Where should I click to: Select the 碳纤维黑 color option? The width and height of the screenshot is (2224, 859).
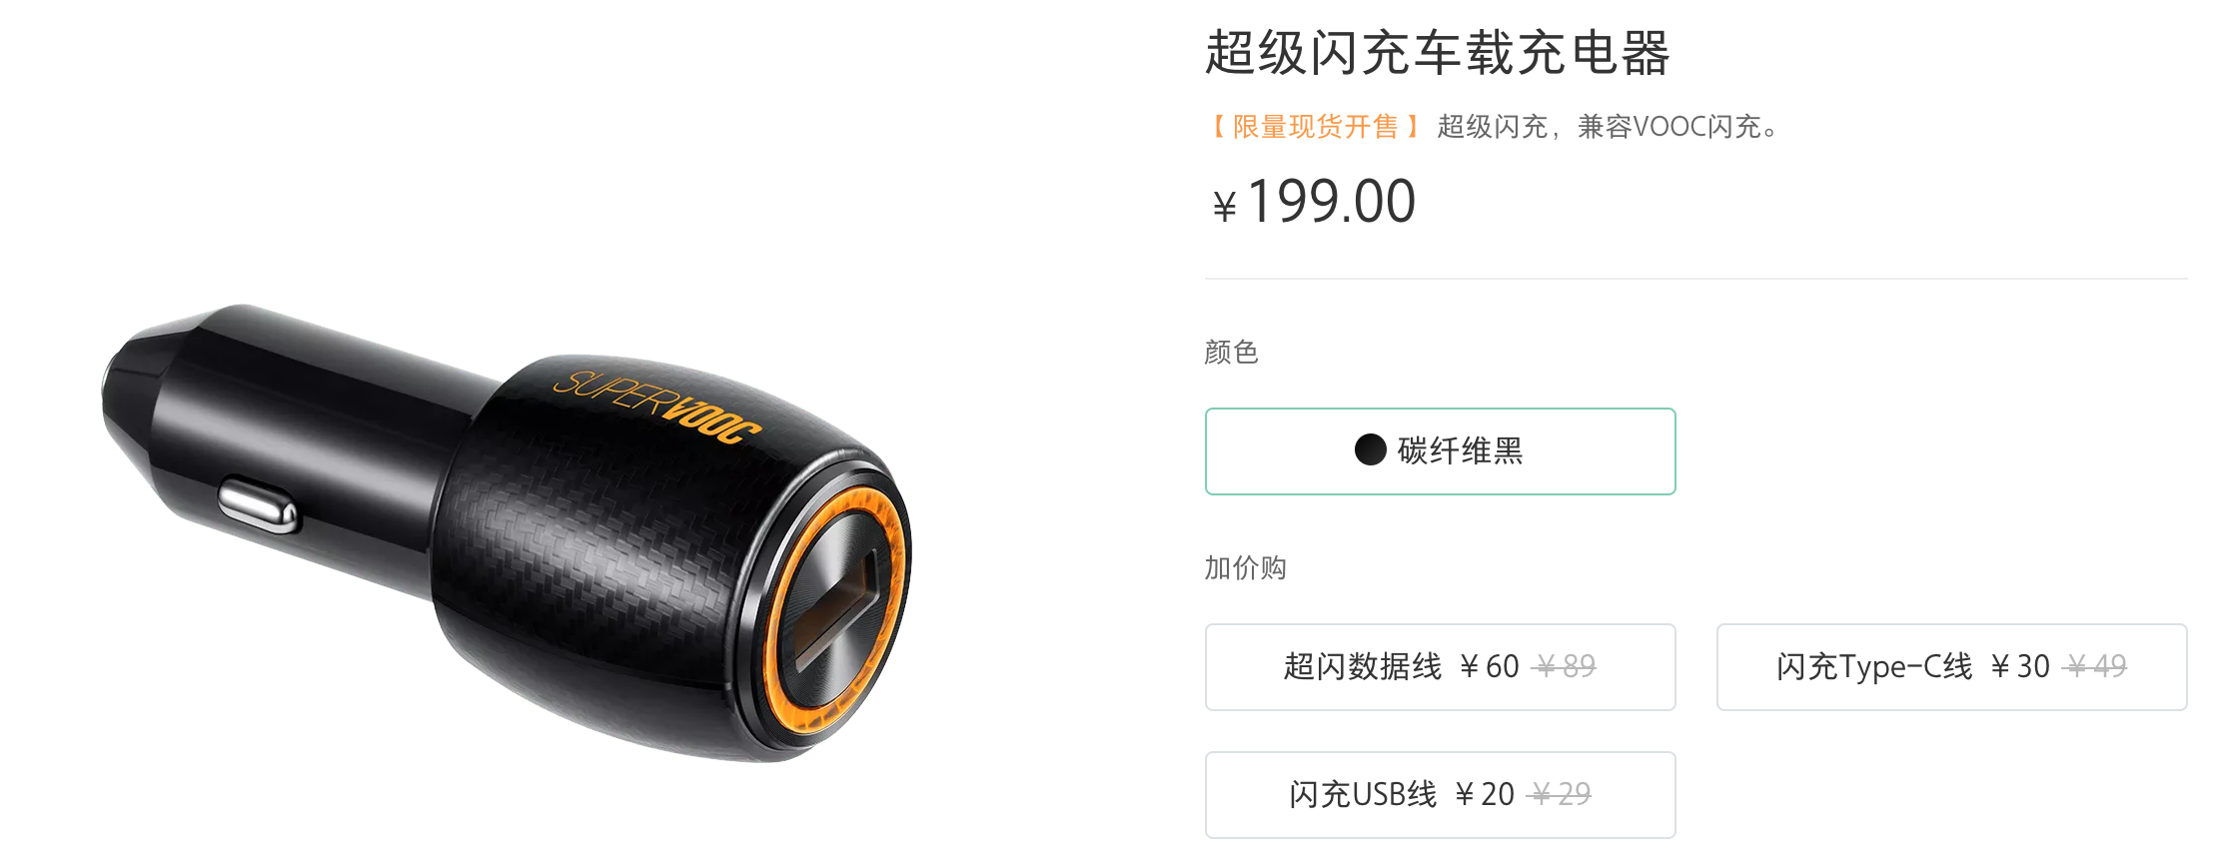1440,450
